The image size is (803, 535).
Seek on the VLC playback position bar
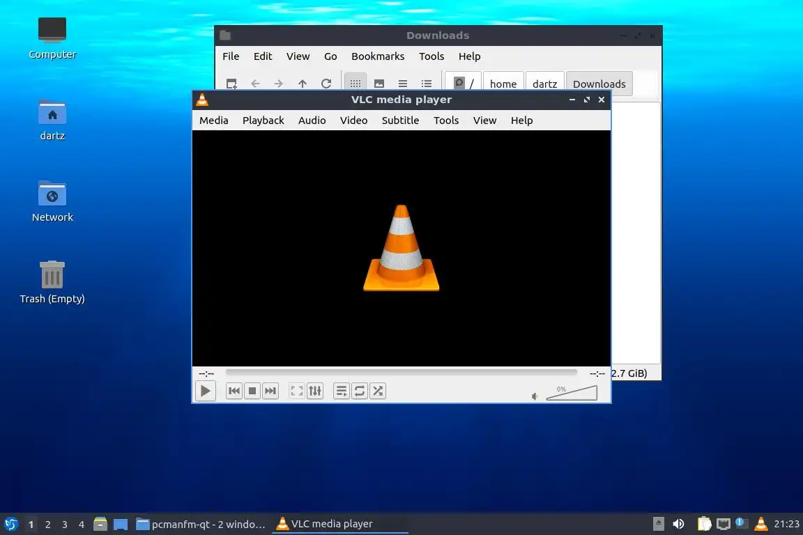pos(401,373)
